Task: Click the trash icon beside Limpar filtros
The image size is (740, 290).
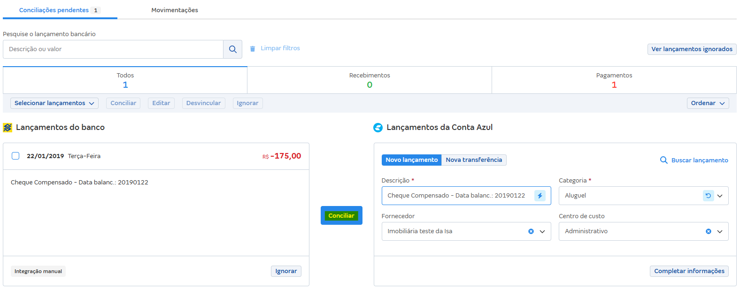Action: click(x=253, y=49)
